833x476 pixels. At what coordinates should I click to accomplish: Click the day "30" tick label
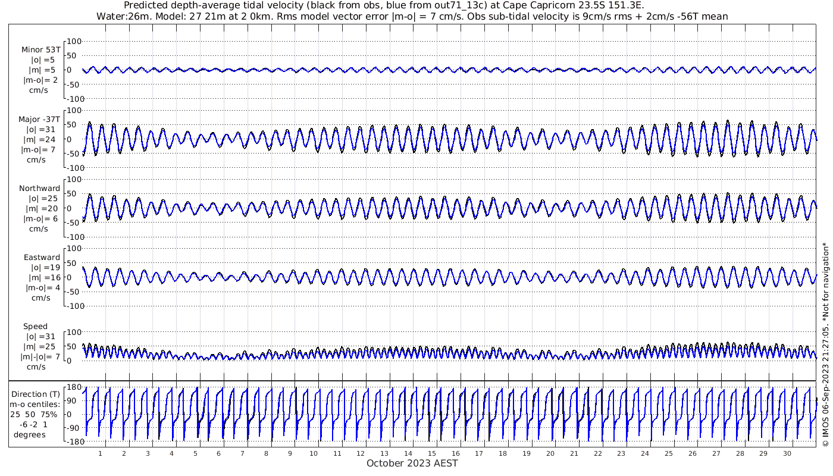(787, 453)
